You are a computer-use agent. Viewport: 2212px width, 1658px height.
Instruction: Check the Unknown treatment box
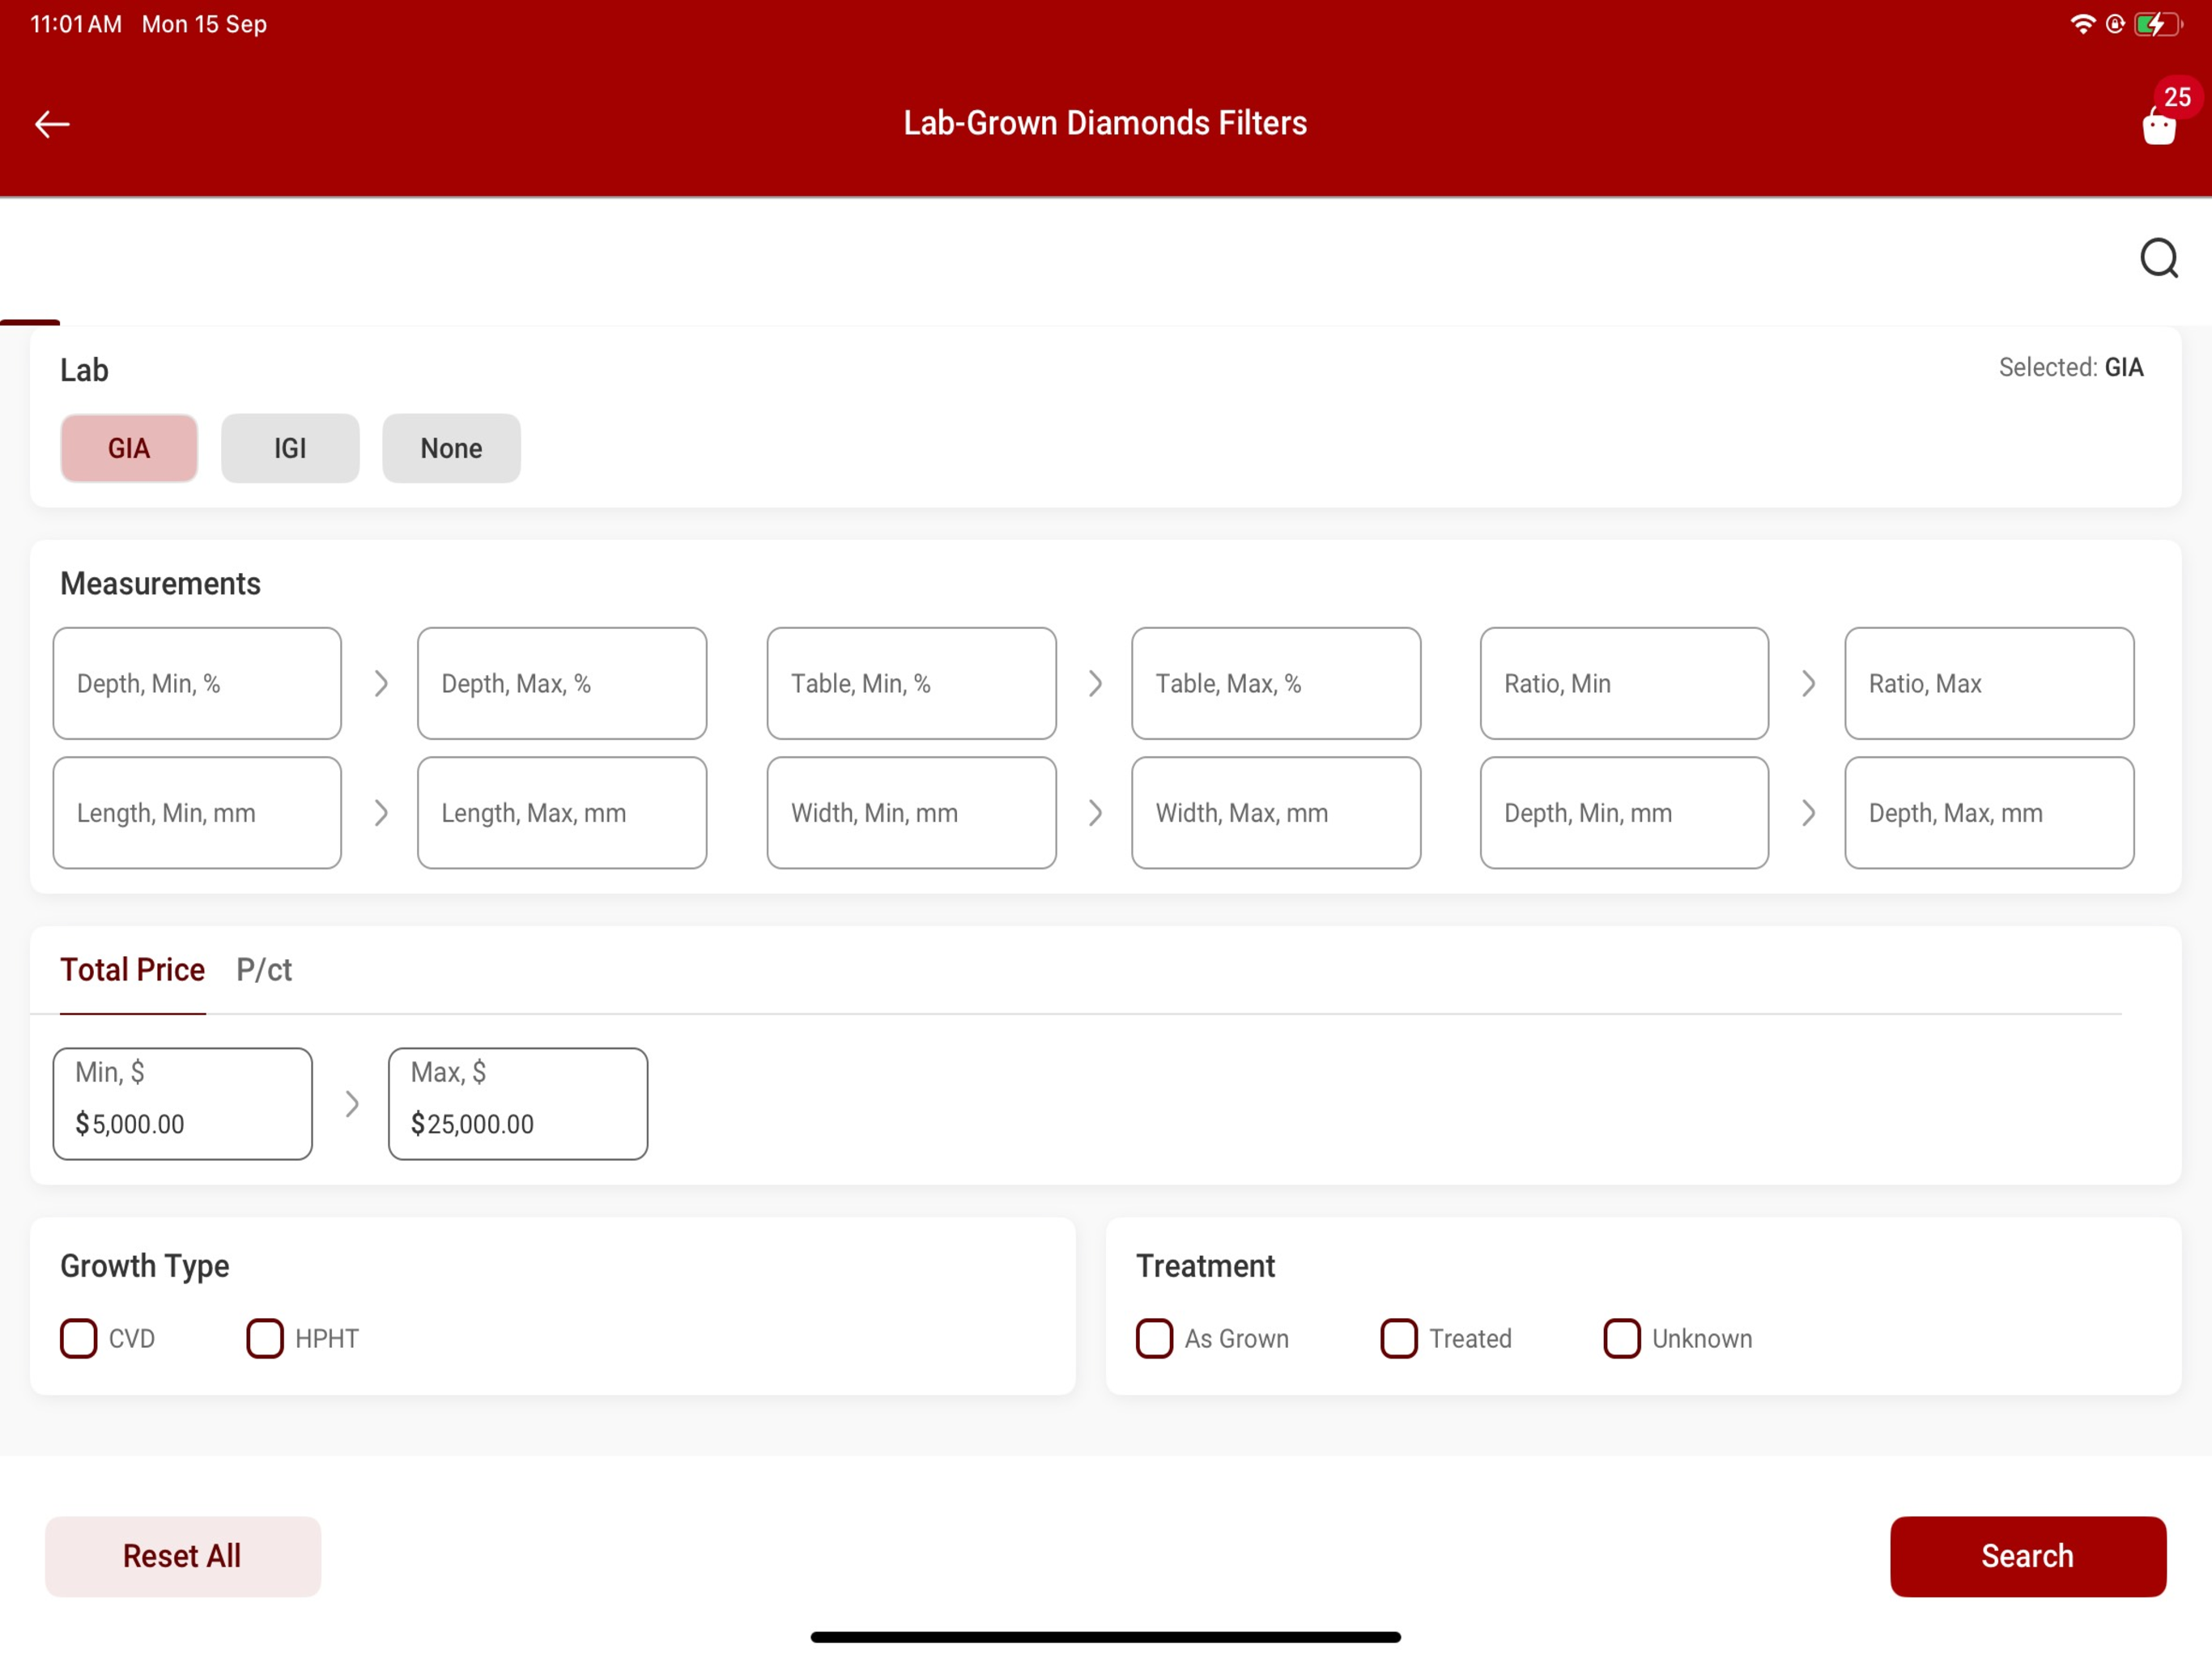1621,1338
